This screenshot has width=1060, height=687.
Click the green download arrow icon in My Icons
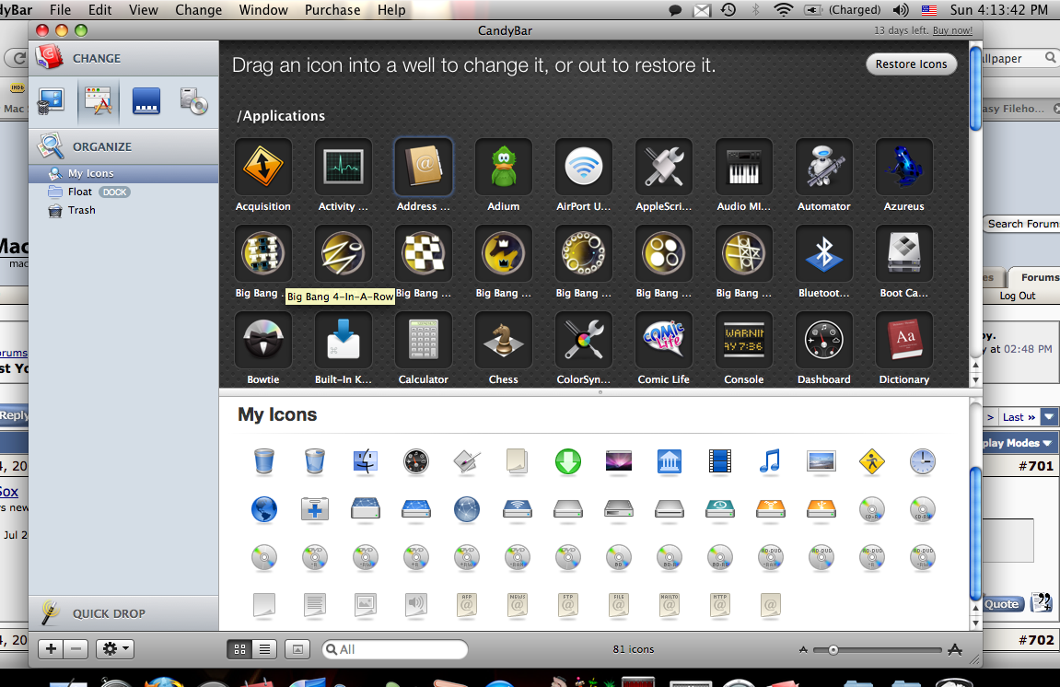point(568,461)
